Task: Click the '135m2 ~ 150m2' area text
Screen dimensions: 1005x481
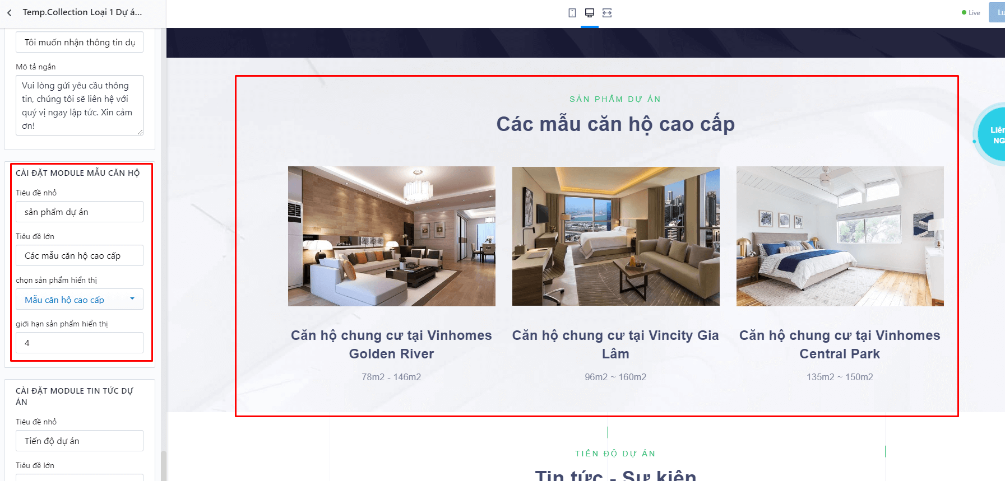Action: pos(840,377)
